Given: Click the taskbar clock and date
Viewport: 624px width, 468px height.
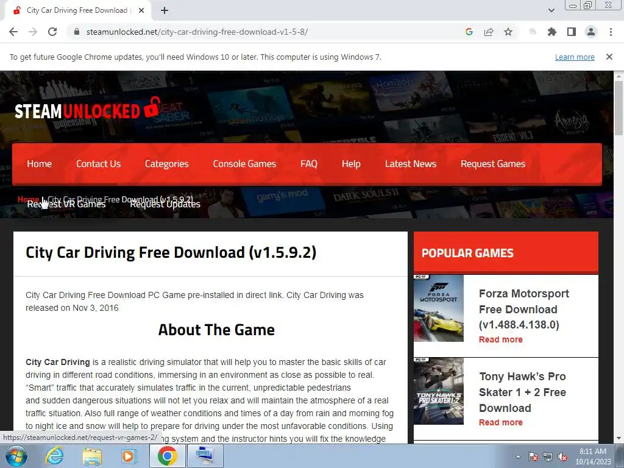Looking at the screenshot, I should 593,456.
